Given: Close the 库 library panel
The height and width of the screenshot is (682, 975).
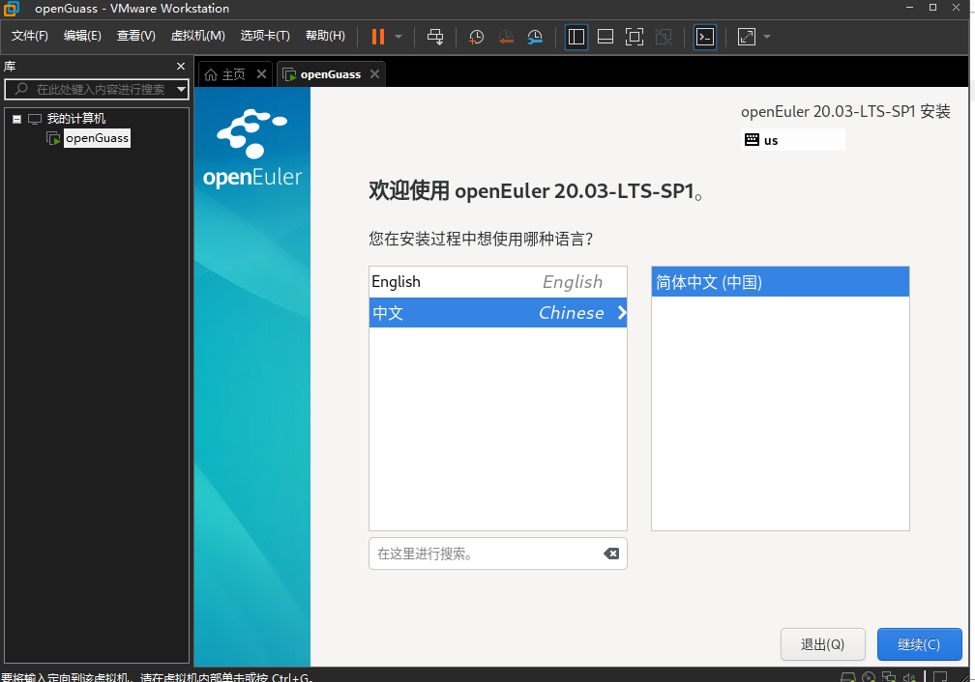Looking at the screenshot, I should (x=180, y=66).
